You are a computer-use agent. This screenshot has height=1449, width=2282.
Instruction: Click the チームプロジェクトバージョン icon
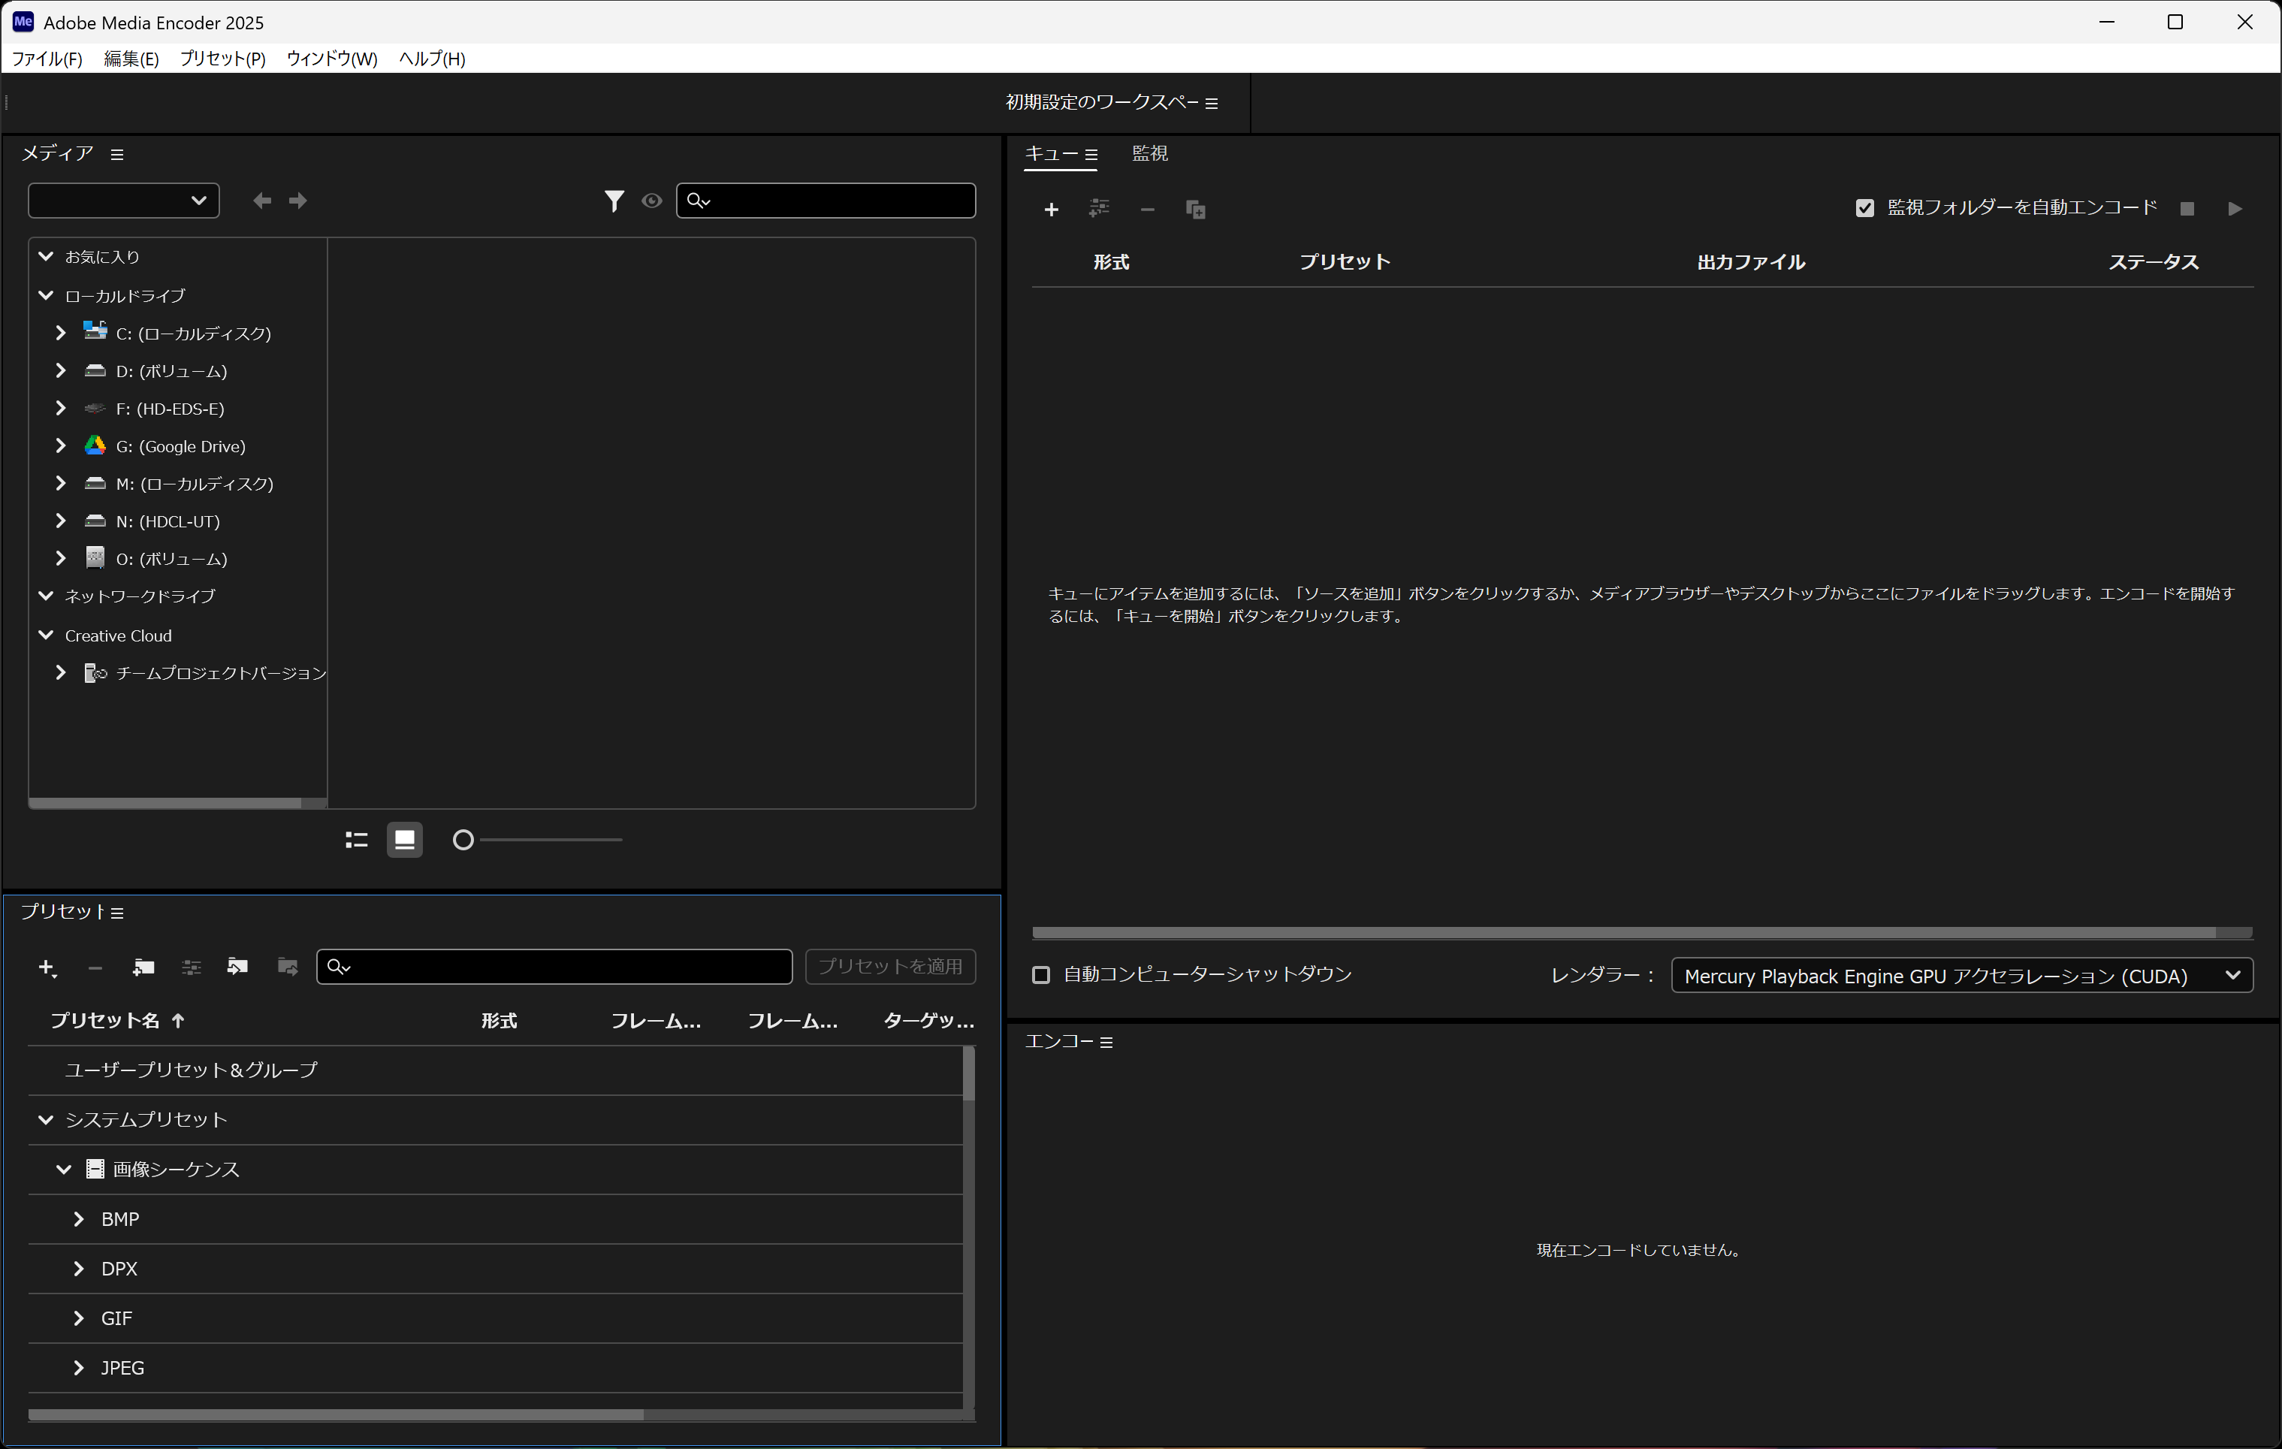coord(95,674)
